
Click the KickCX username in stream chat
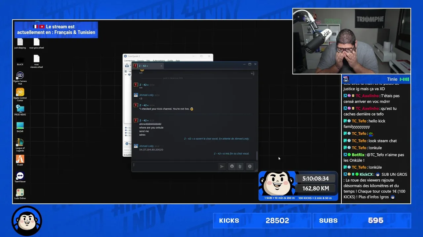pos(366,174)
